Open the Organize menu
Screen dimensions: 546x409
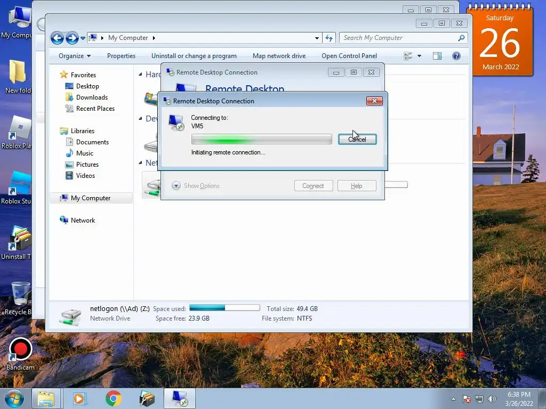click(x=75, y=56)
